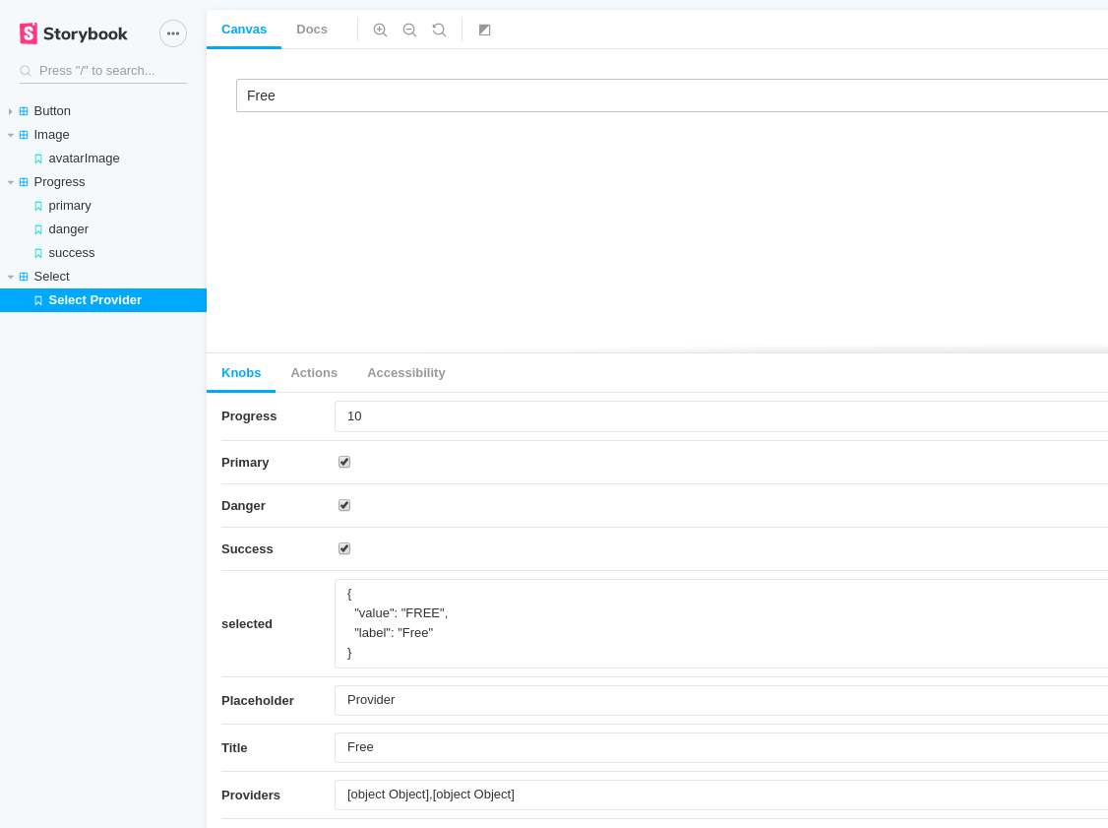The width and height of the screenshot is (1108, 828).
Task: Collapse the Select component tree
Action: pyautogui.click(x=10, y=277)
